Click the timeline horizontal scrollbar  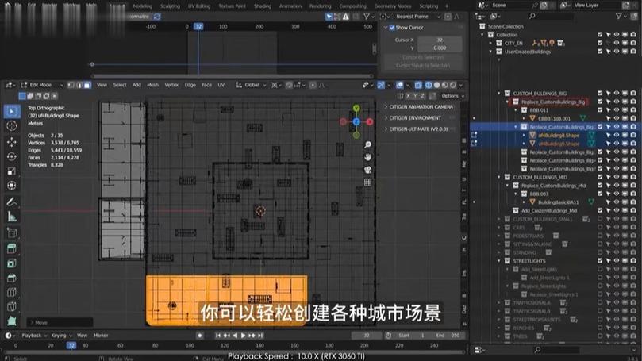point(233,352)
